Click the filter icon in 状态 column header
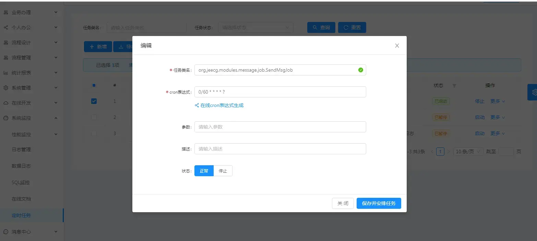Image resolution: width=537 pixels, height=241 pixels. (454, 86)
